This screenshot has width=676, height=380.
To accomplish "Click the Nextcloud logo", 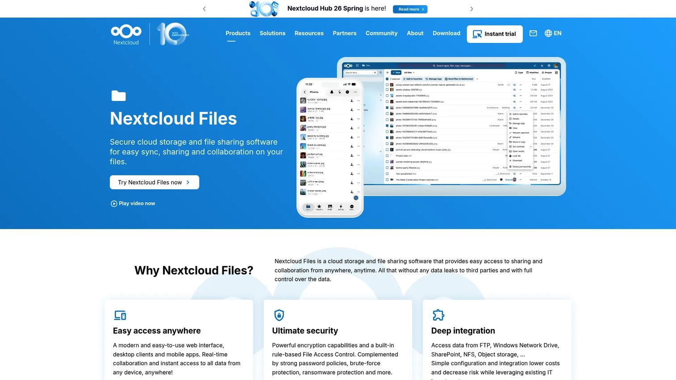I will [126, 34].
